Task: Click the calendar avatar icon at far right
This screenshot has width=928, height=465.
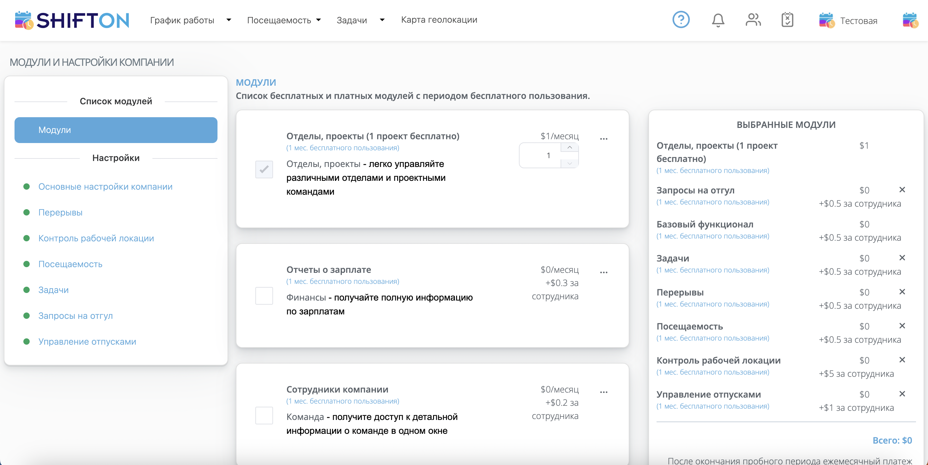Action: pyautogui.click(x=910, y=20)
